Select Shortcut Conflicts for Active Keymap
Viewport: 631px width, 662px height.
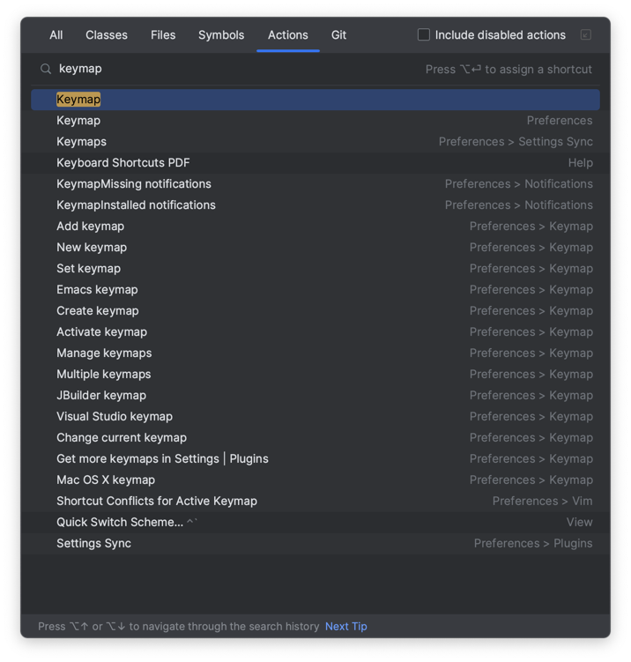coord(315,502)
